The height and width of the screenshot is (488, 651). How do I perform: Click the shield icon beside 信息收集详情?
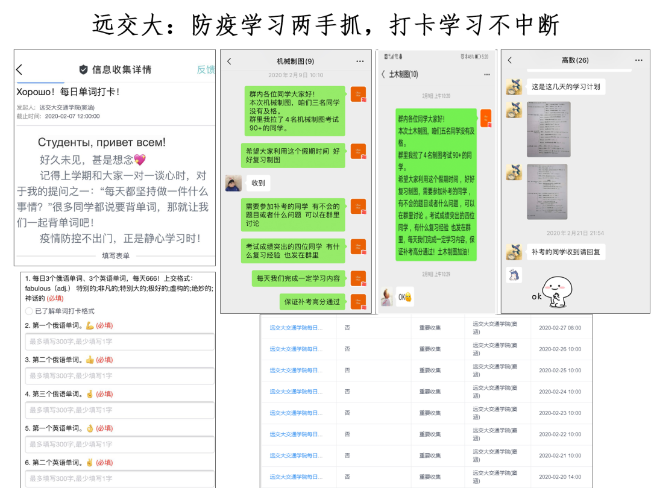pos(84,70)
